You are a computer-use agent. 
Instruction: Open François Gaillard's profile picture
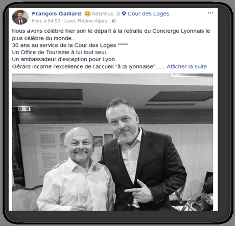[x=20, y=17]
